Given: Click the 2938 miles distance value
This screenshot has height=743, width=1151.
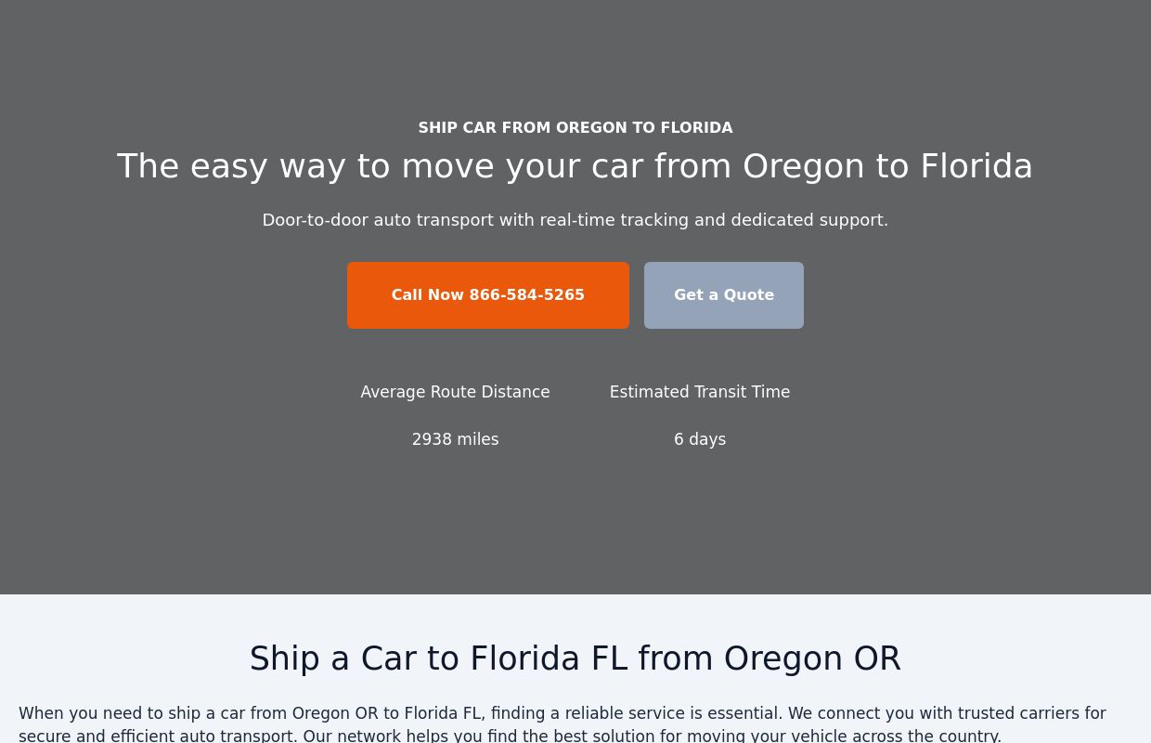Looking at the screenshot, I should (455, 438).
